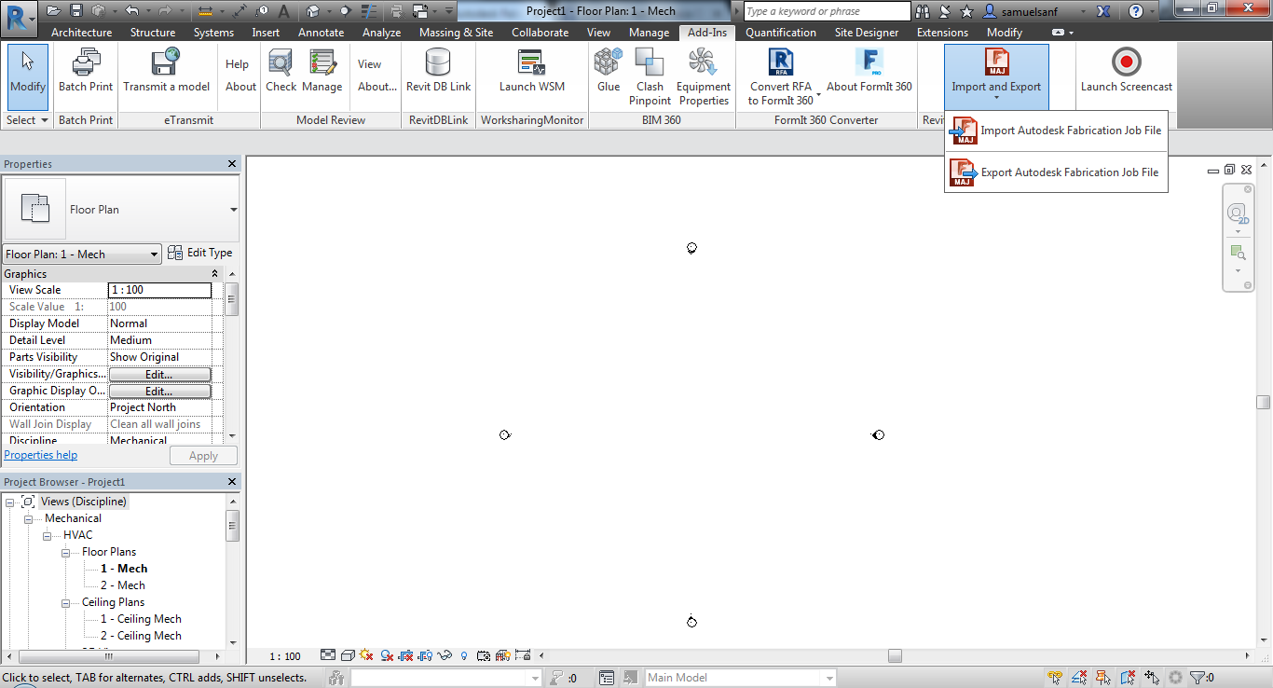Click the Project Browser vertical scrollbar thumb
The image size is (1273, 688).
click(232, 528)
